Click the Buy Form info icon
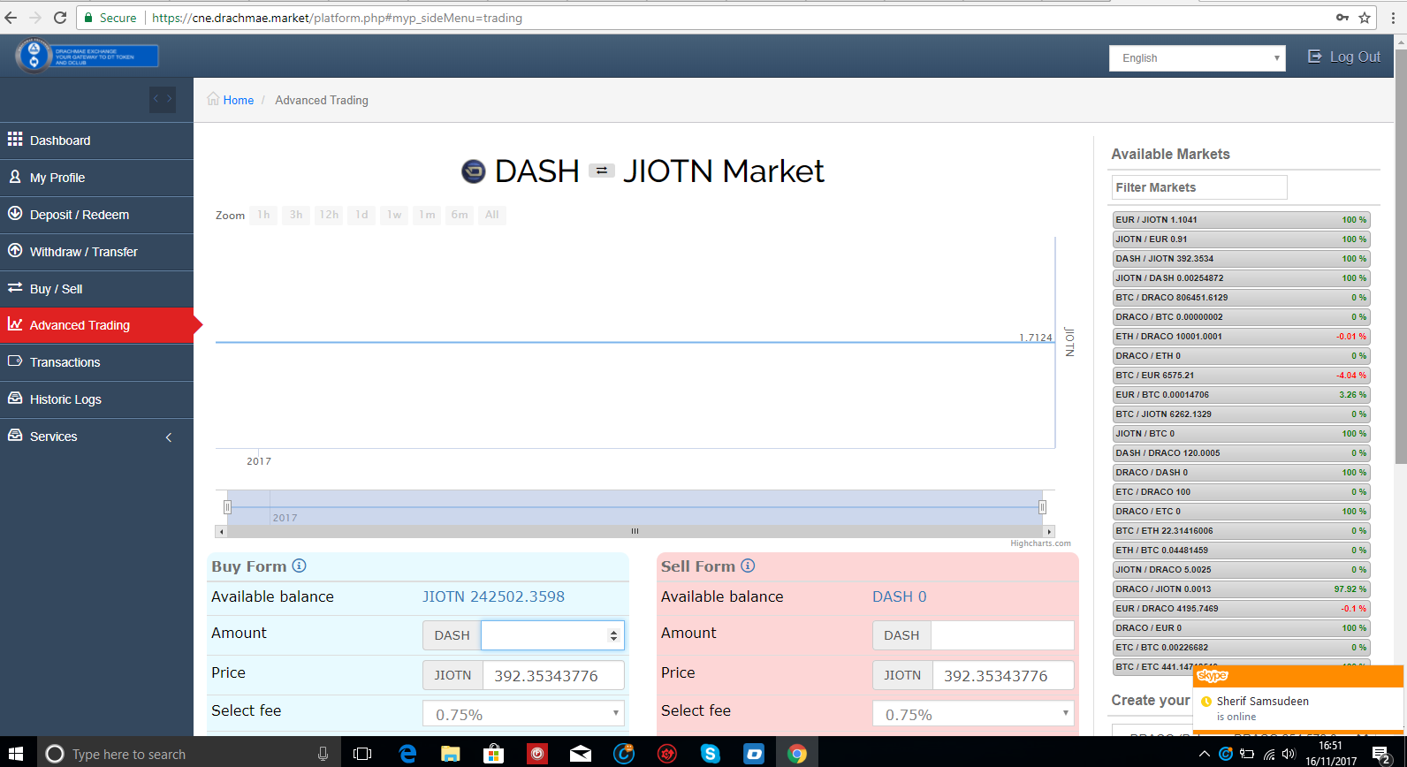This screenshot has width=1407, height=767. click(299, 566)
